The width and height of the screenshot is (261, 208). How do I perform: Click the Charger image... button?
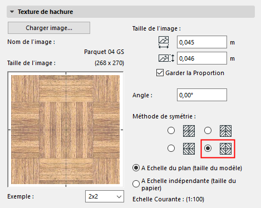click(x=49, y=28)
